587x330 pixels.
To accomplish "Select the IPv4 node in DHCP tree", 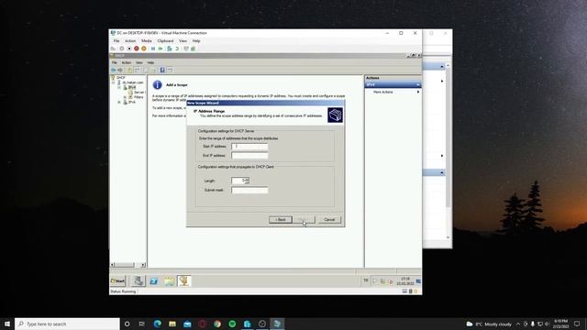I will [132, 87].
